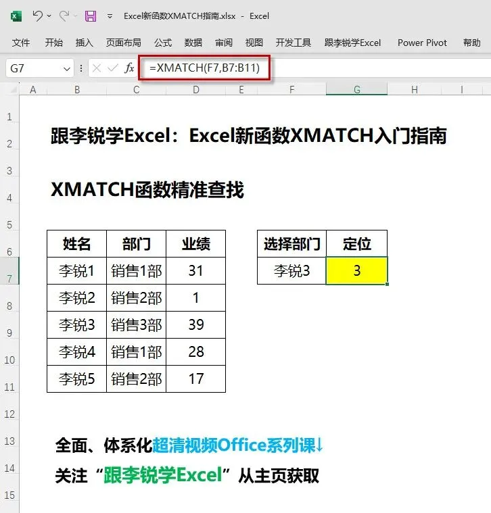Click the Redo arrow icon
This screenshot has height=513, width=491.
click(64, 16)
